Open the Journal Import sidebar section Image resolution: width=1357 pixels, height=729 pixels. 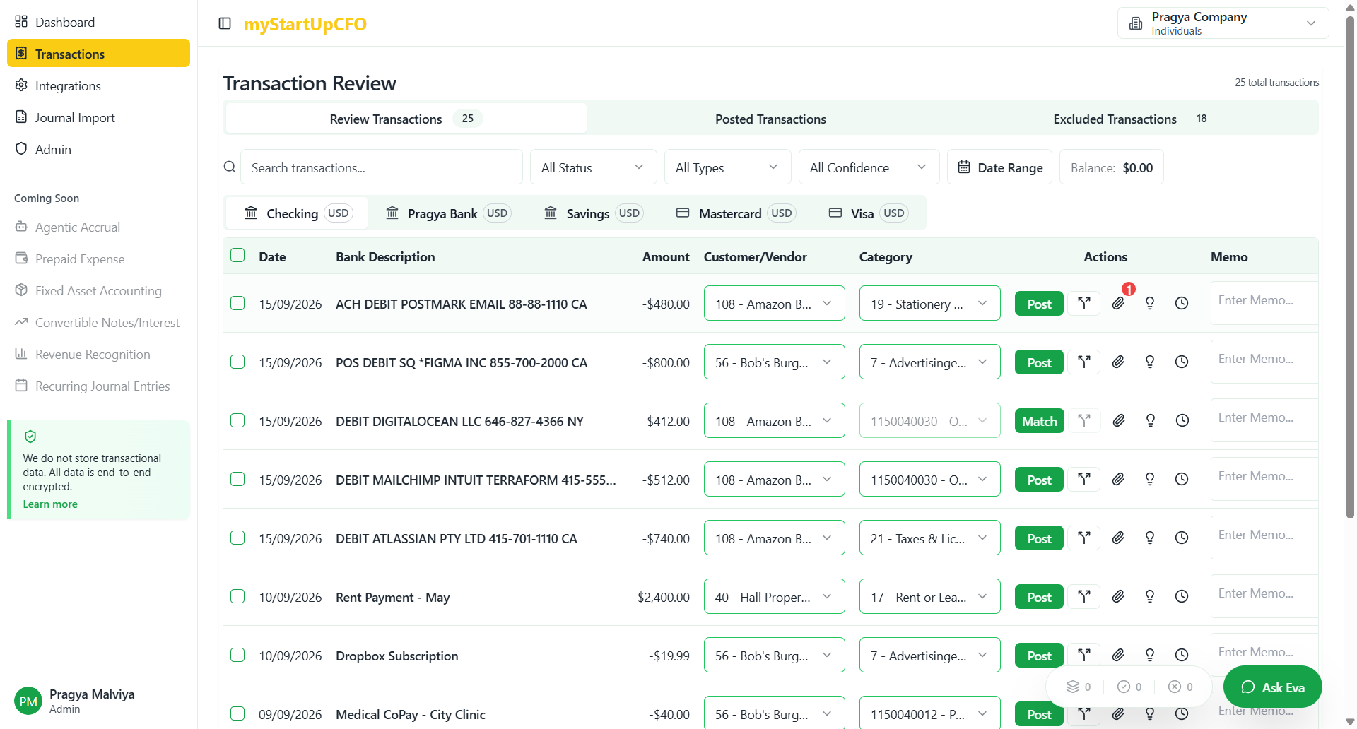[x=75, y=117]
